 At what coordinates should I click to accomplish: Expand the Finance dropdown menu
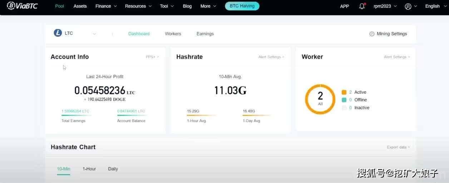pyautogui.click(x=106, y=6)
